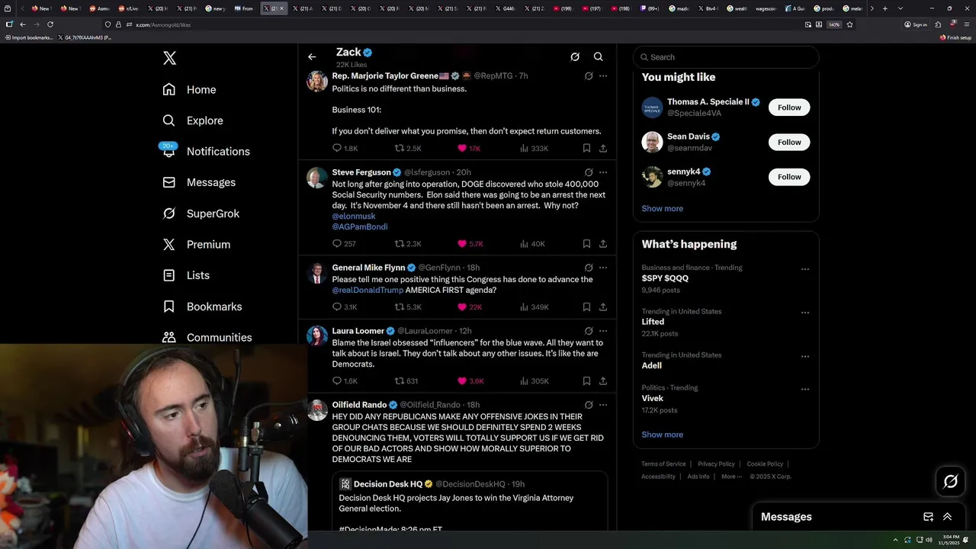Share Marjorie Taylor Greene's post
976x549 pixels.
click(x=603, y=148)
